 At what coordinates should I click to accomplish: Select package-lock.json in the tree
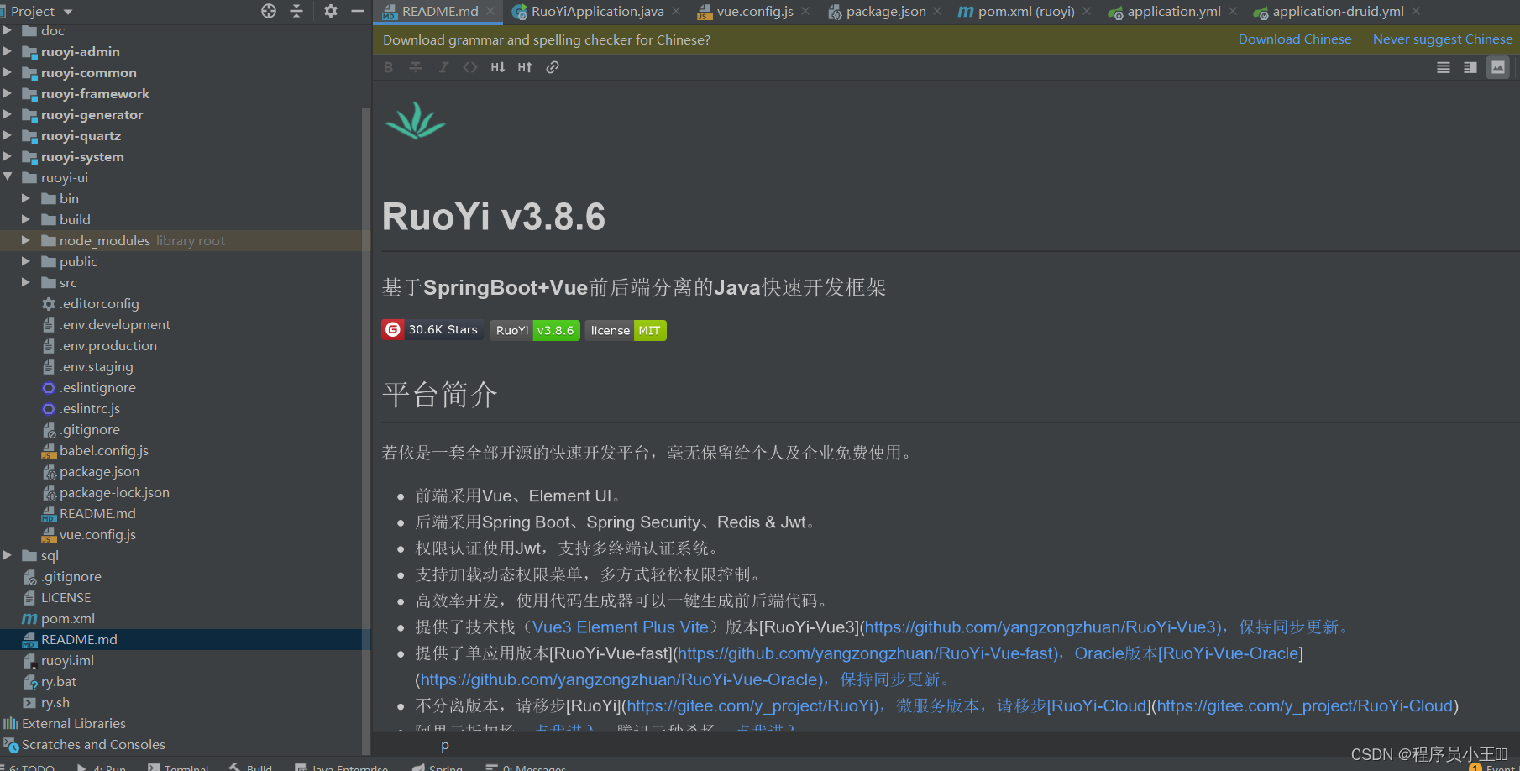point(114,492)
